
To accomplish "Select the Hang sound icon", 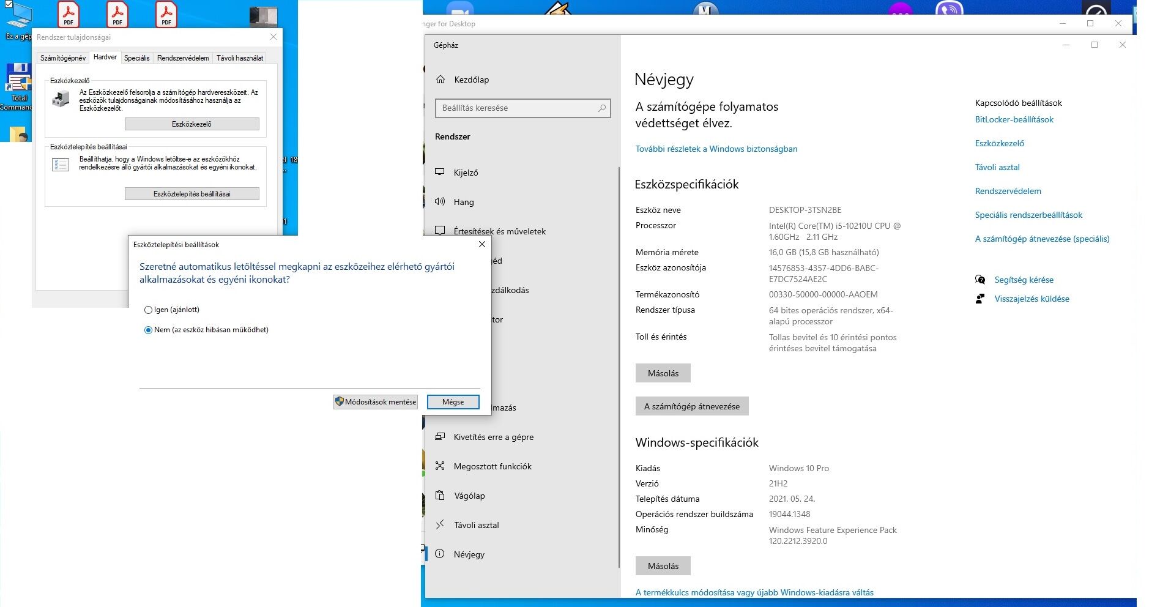I will click(440, 201).
